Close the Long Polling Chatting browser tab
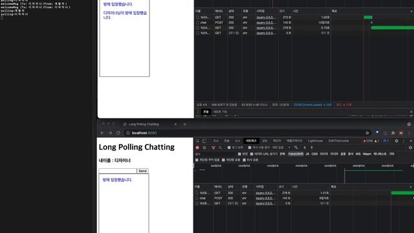 click(x=175, y=124)
